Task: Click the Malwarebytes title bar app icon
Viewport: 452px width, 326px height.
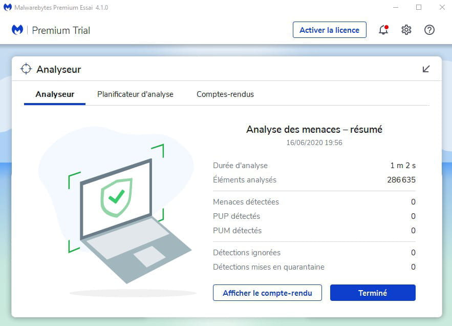Action: click(8, 7)
